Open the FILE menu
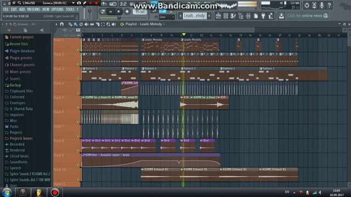The height and width of the screenshot is (197, 351). 6,9
